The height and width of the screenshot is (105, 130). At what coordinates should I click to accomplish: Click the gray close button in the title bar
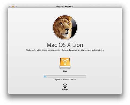(x=10, y=7)
